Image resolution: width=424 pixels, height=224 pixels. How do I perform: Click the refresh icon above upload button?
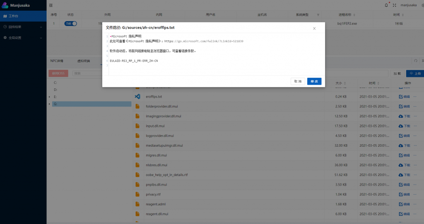pos(416,61)
